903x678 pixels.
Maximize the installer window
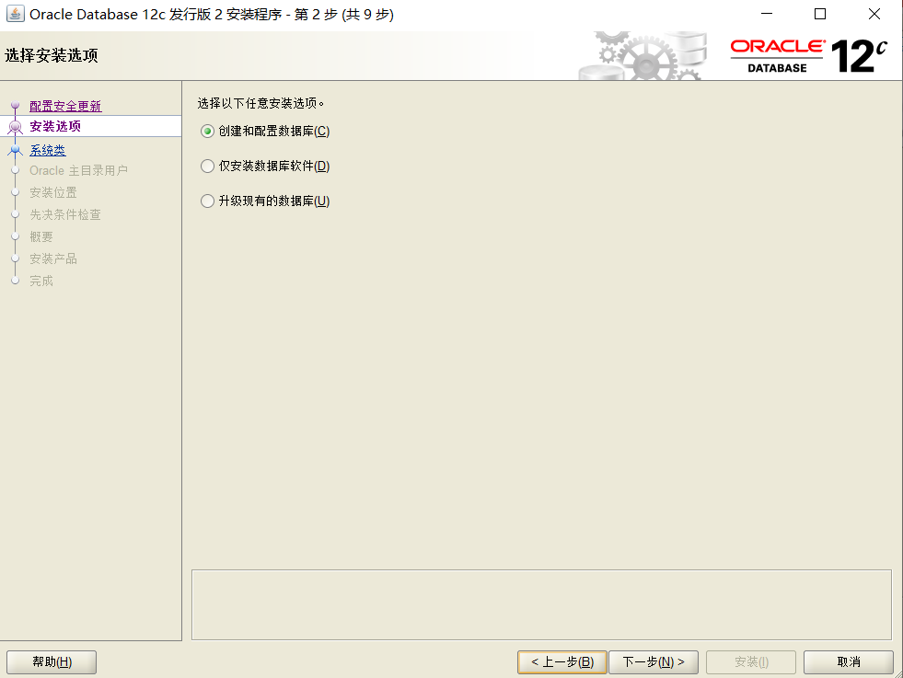pyautogui.click(x=820, y=14)
